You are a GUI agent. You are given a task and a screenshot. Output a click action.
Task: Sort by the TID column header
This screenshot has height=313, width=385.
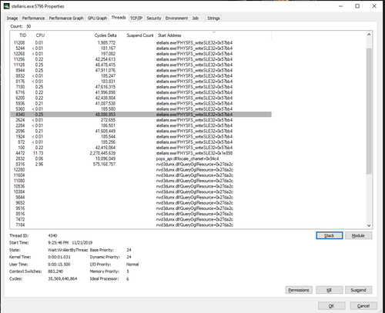pyautogui.click(x=19, y=35)
